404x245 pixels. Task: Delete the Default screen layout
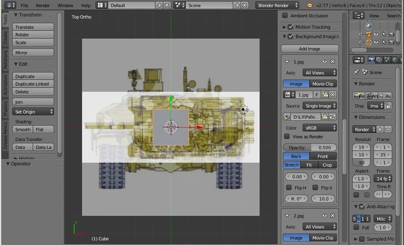pyautogui.click(x=167, y=5)
